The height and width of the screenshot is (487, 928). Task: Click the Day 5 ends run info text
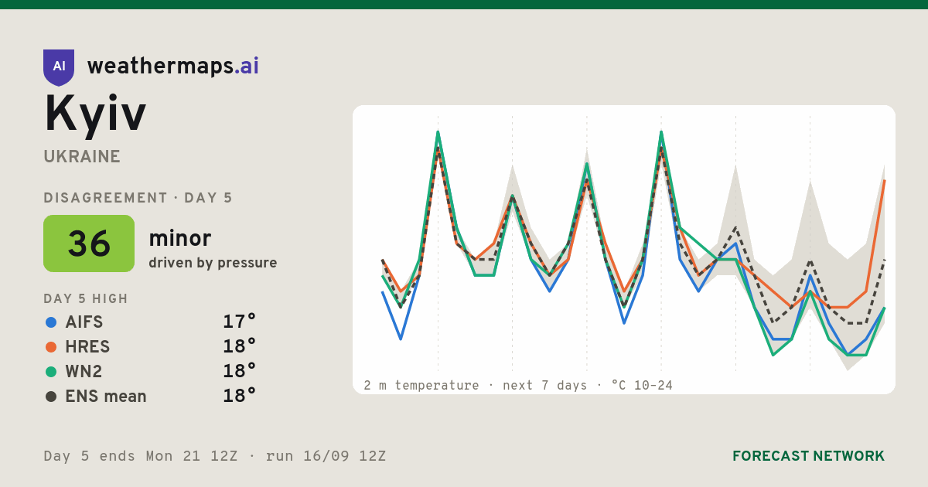(215, 456)
